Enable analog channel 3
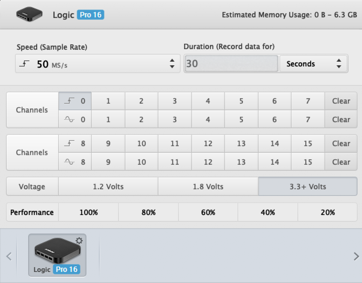 175,119
